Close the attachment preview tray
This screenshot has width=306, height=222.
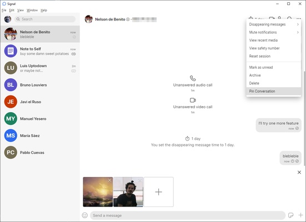pos(299,172)
